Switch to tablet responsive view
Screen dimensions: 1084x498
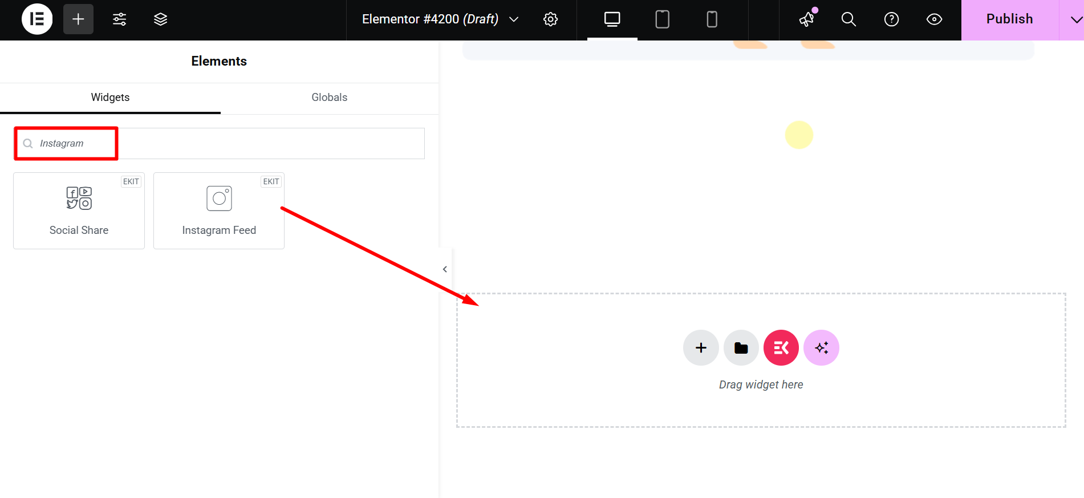pyautogui.click(x=662, y=19)
